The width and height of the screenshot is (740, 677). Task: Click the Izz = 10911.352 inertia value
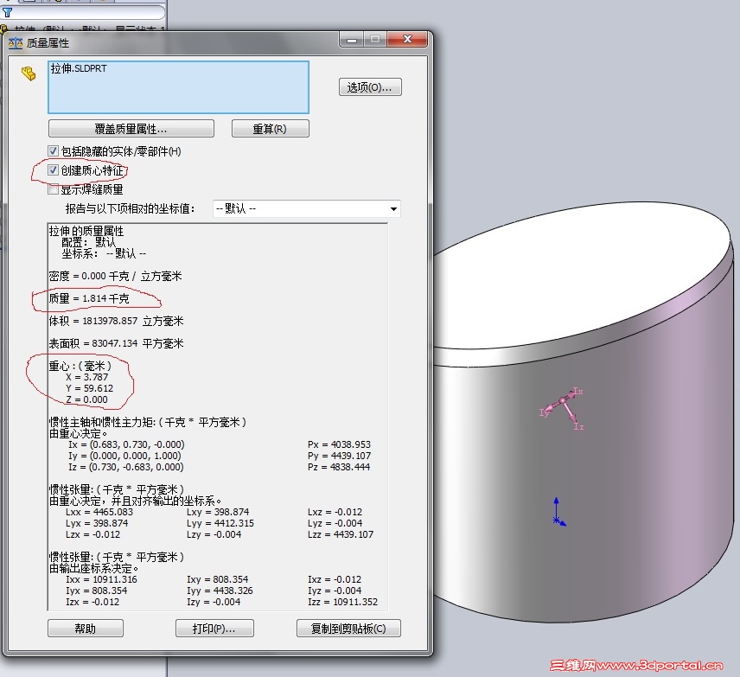point(342,602)
